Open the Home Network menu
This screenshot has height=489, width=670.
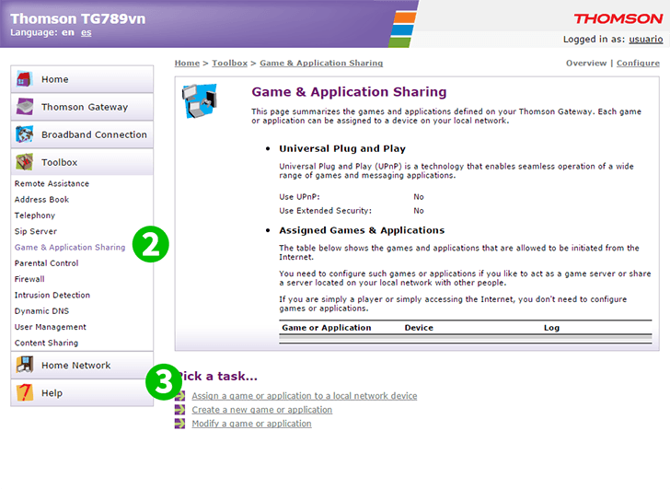[82, 365]
